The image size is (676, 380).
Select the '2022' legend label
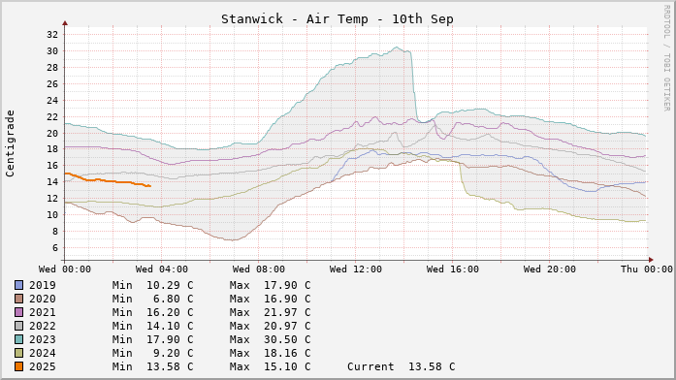[x=43, y=326]
